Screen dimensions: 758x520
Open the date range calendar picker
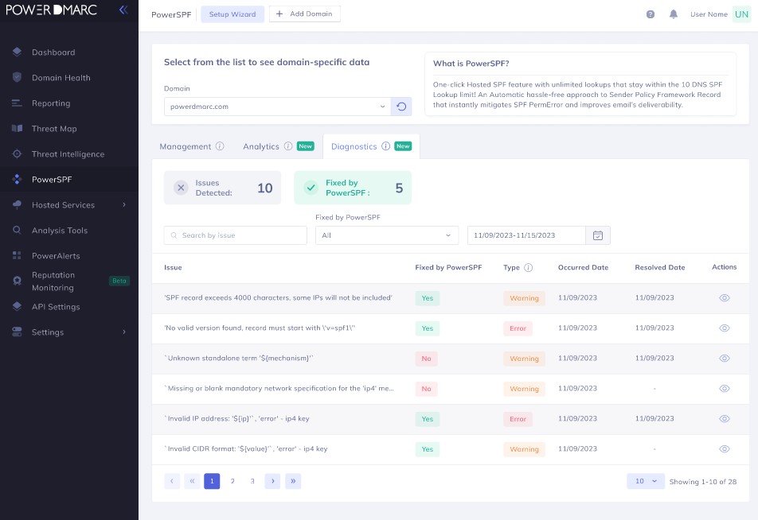598,235
